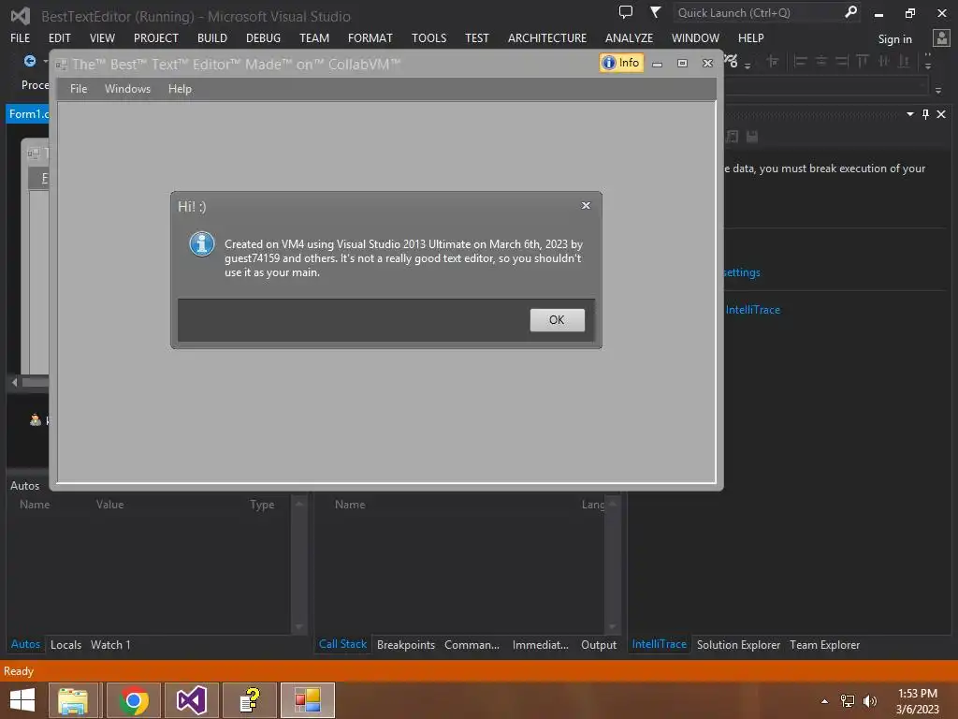
Task: Open the IntelliTrace window position dropdown
Action: (909, 114)
